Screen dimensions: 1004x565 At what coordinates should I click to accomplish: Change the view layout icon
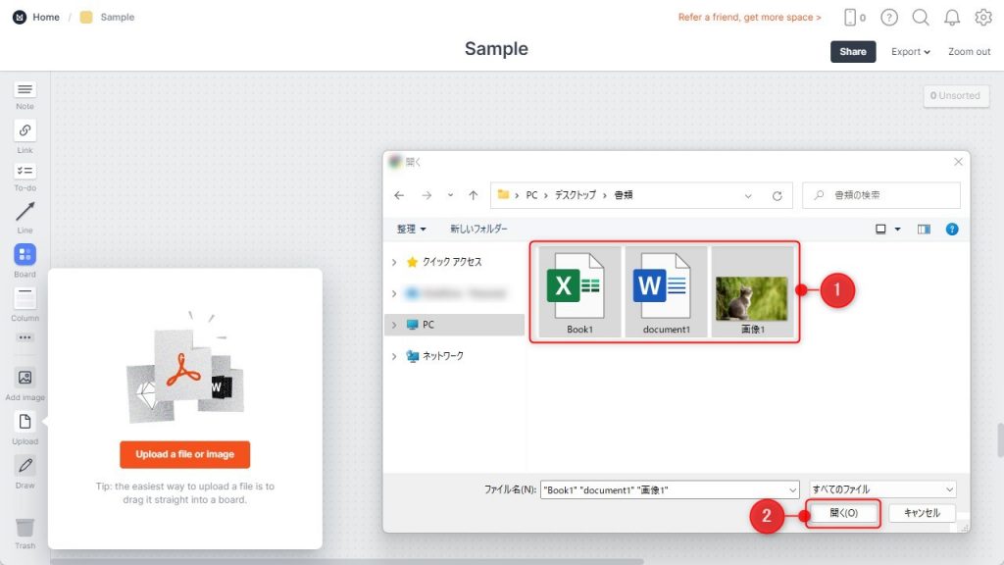(x=880, y=229)
